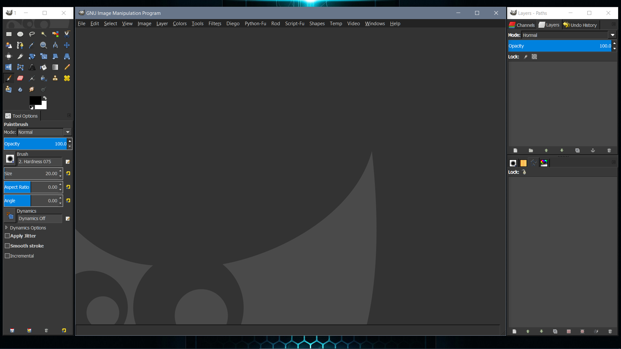Decrease the Aspect Ratio with down arrow
Screen dimensions: 621x349
tap(60, 190)
